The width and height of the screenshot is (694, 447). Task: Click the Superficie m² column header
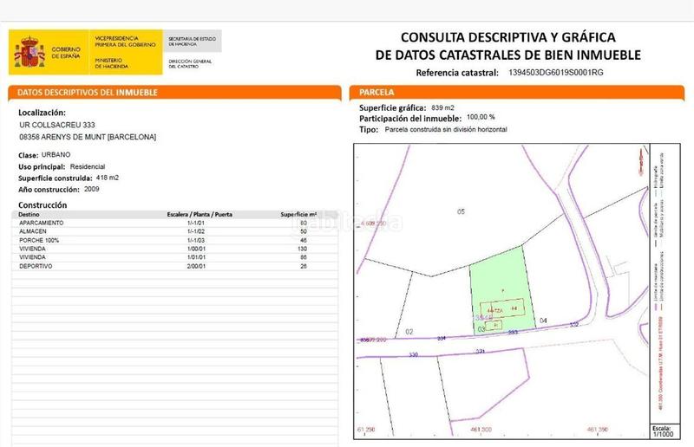click(x=298, y=213)
